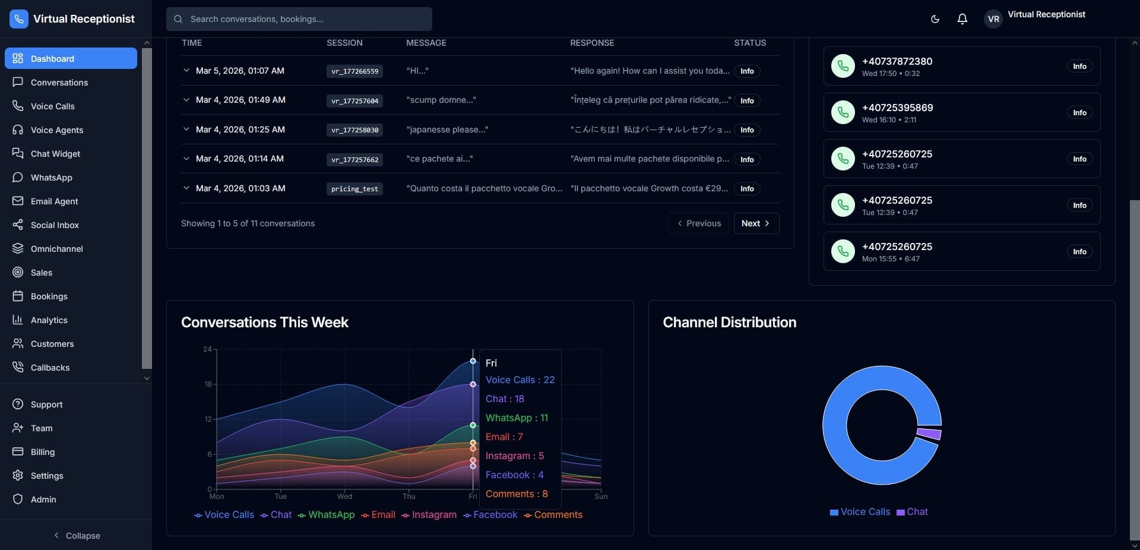Toggle dark mode with the moon icon
Screen dimensions: 1140x550
935,18
